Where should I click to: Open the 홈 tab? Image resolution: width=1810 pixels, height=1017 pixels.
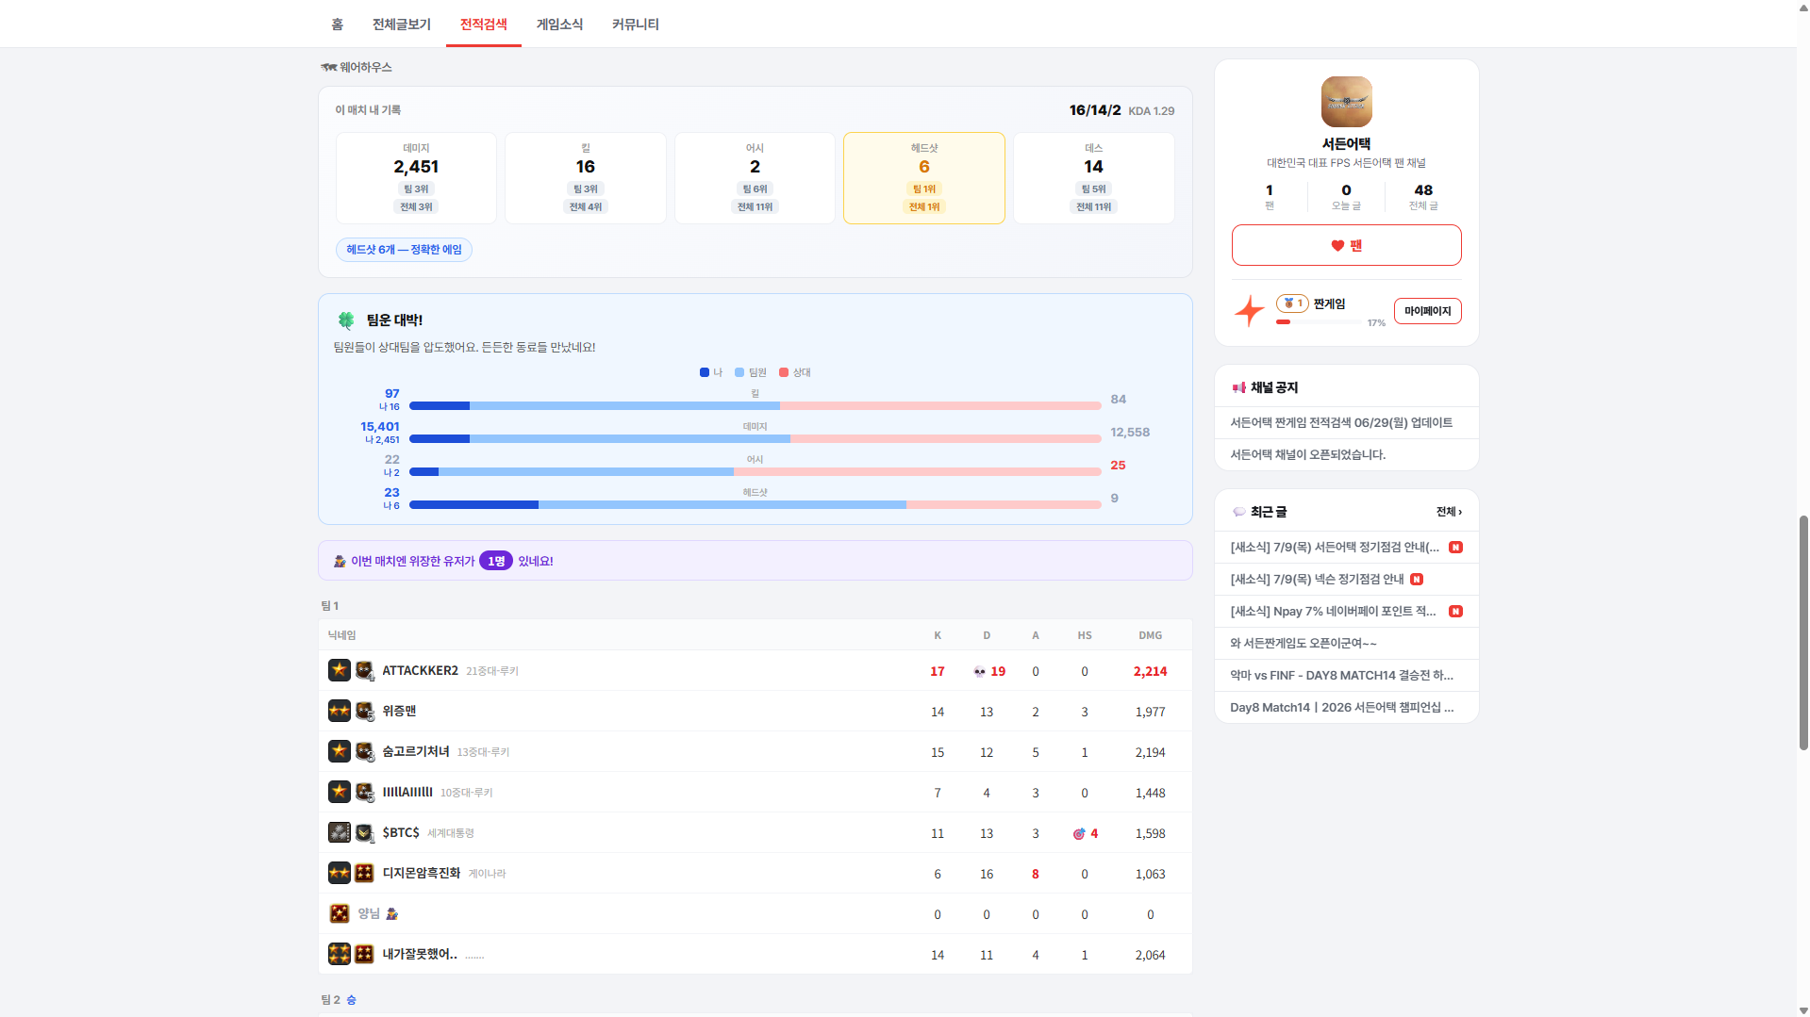(x=337, y=25)
